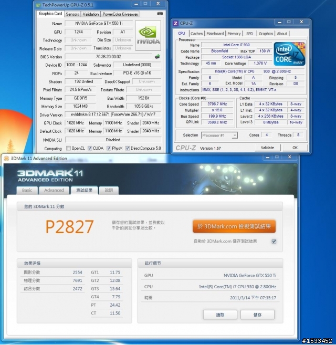Click the OK button in CPU-Z
336x345 pixels.
tap(295, 148)
